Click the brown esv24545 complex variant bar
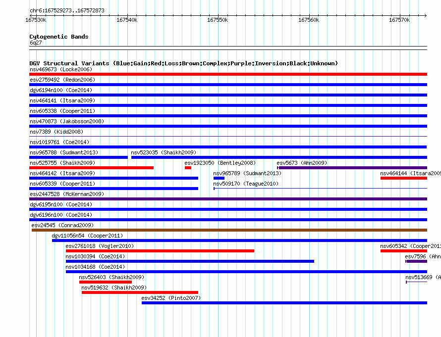This screenshot has height=337, width=441. point(229,230)
